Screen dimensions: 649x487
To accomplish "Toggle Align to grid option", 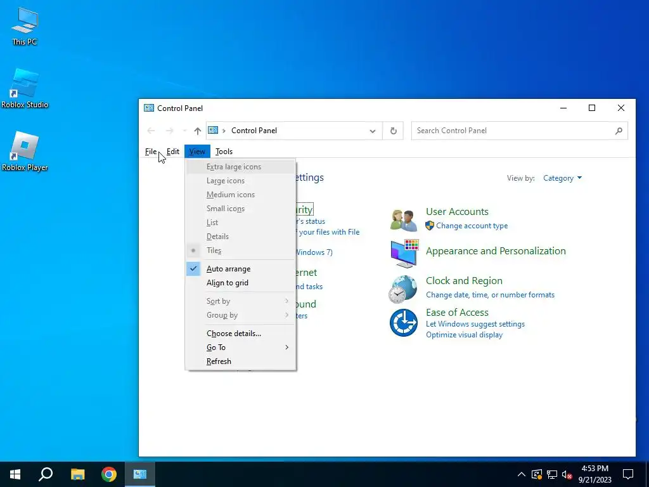I will pyautogui.click(x=240, y=283).
